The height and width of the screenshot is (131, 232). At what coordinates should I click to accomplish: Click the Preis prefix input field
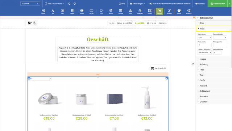pos(204,45)
